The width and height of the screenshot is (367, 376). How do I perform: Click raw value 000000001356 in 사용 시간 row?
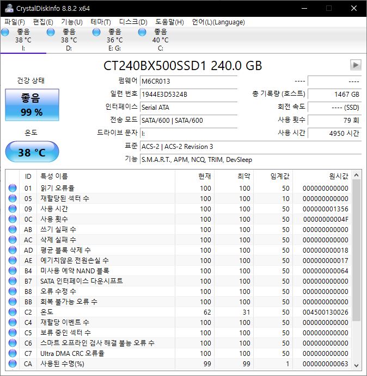(x=326, y=209)
